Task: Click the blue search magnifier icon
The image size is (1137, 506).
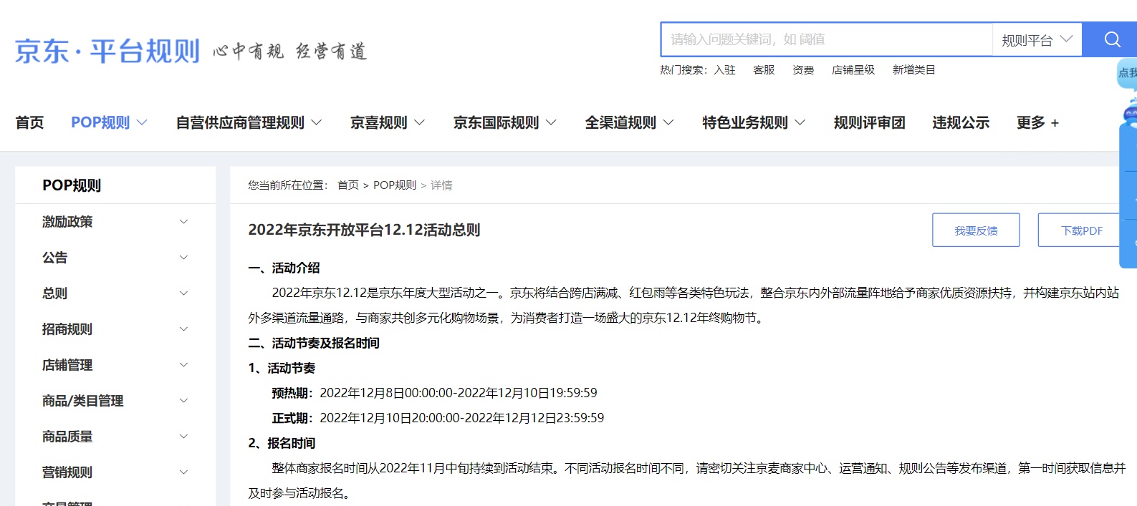Action: pyautogui.click(x=1111, y=39)
